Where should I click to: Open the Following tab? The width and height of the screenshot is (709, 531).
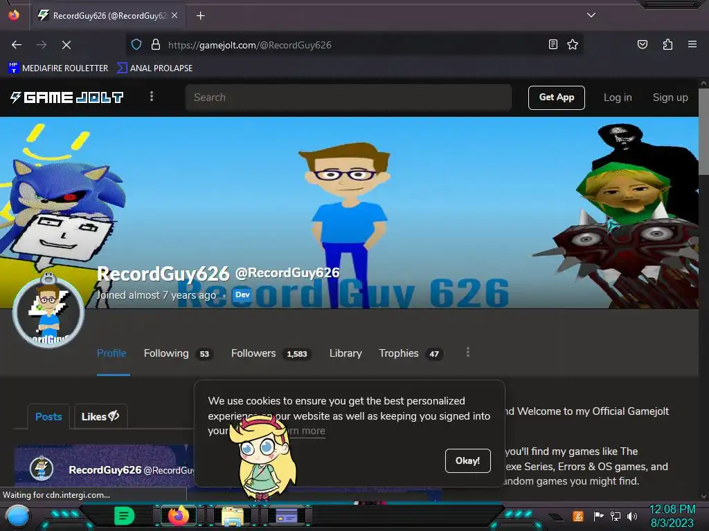[x=178, y=353]
